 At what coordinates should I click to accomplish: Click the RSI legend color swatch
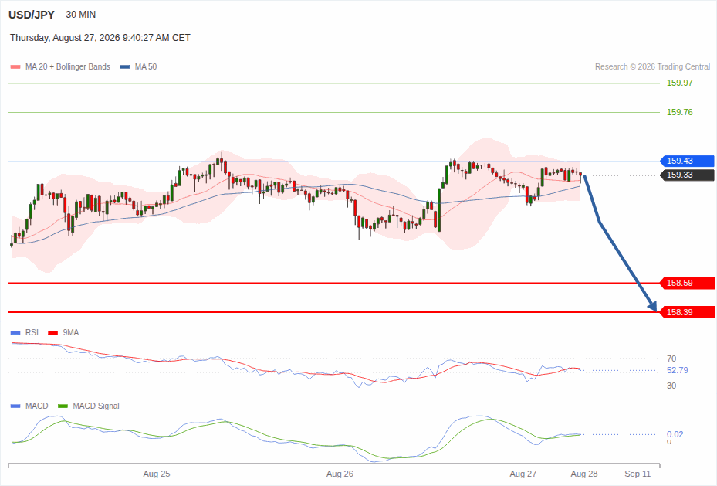[15, 333]
